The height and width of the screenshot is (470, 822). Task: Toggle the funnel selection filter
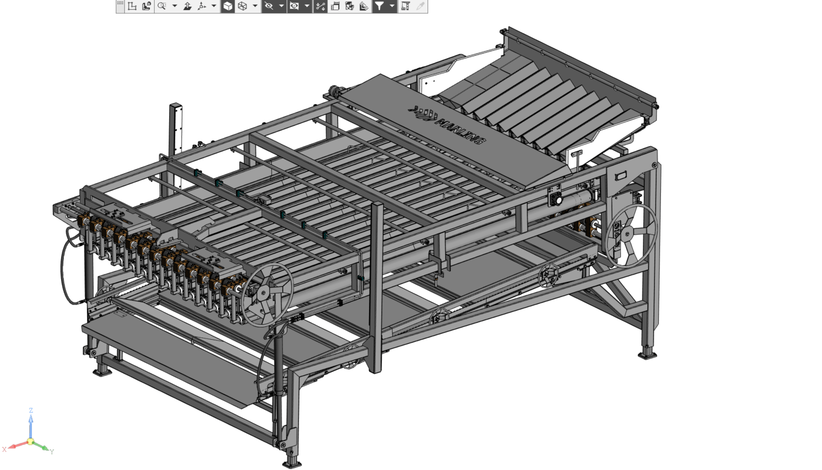coord(379,6)
